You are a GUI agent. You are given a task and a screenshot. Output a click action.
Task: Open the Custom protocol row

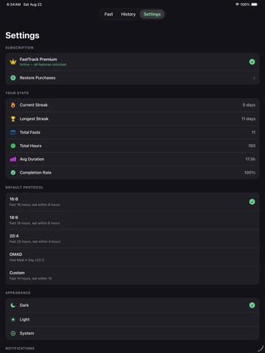click(132, 275)
